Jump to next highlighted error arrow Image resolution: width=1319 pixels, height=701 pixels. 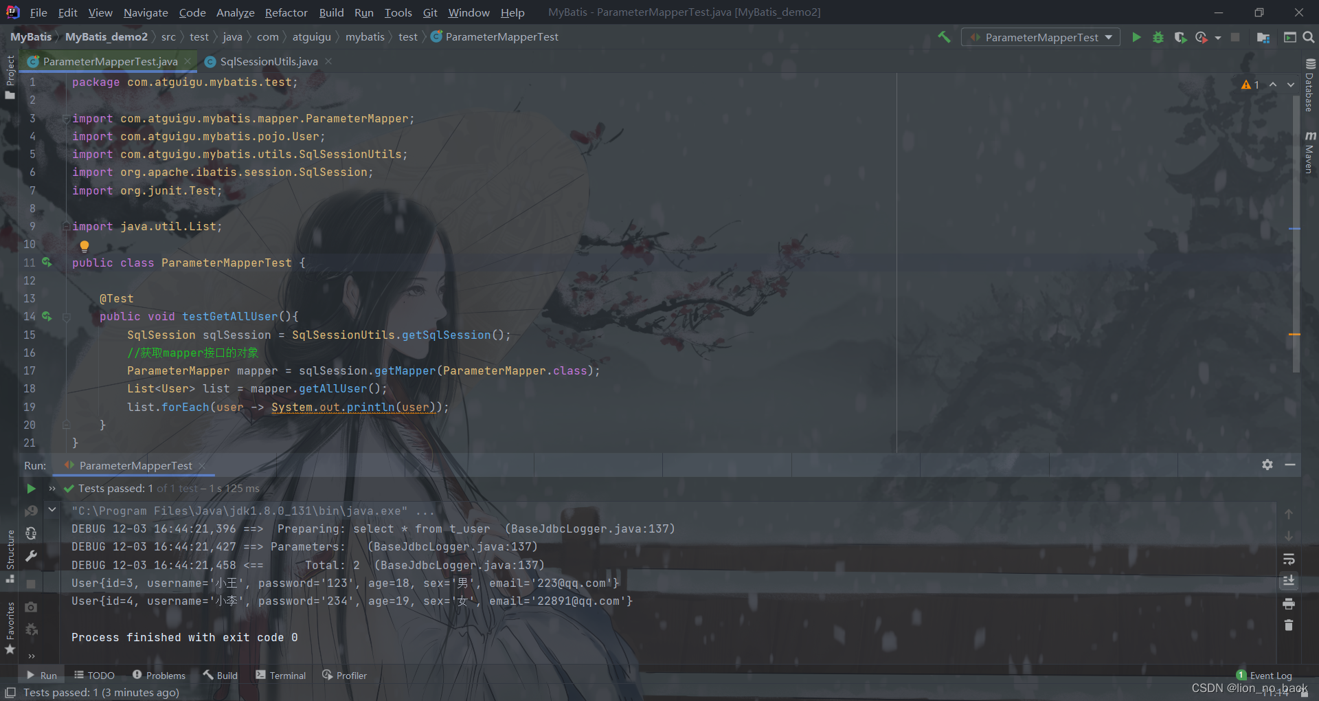point(1291,85)
